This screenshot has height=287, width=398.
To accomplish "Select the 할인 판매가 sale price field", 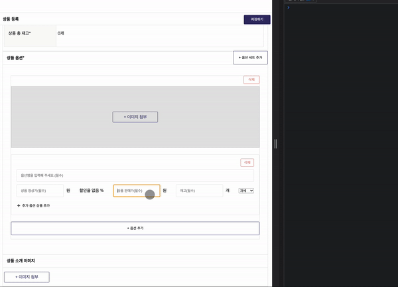I will pyautogui.click(x=136, y=191).
